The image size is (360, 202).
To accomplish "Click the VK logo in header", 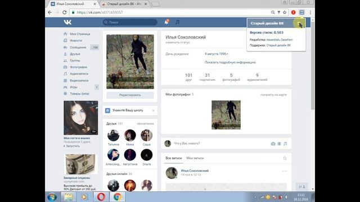I will (67, 22).
